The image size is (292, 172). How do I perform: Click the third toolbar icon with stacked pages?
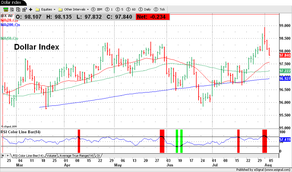[18, 9]
